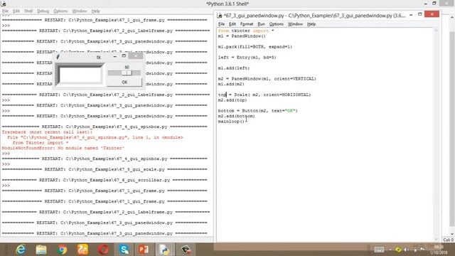The height and width of the screenshot is (256, 455).
Task: Open Skype from the taskbar
Action: click(124, 250)
